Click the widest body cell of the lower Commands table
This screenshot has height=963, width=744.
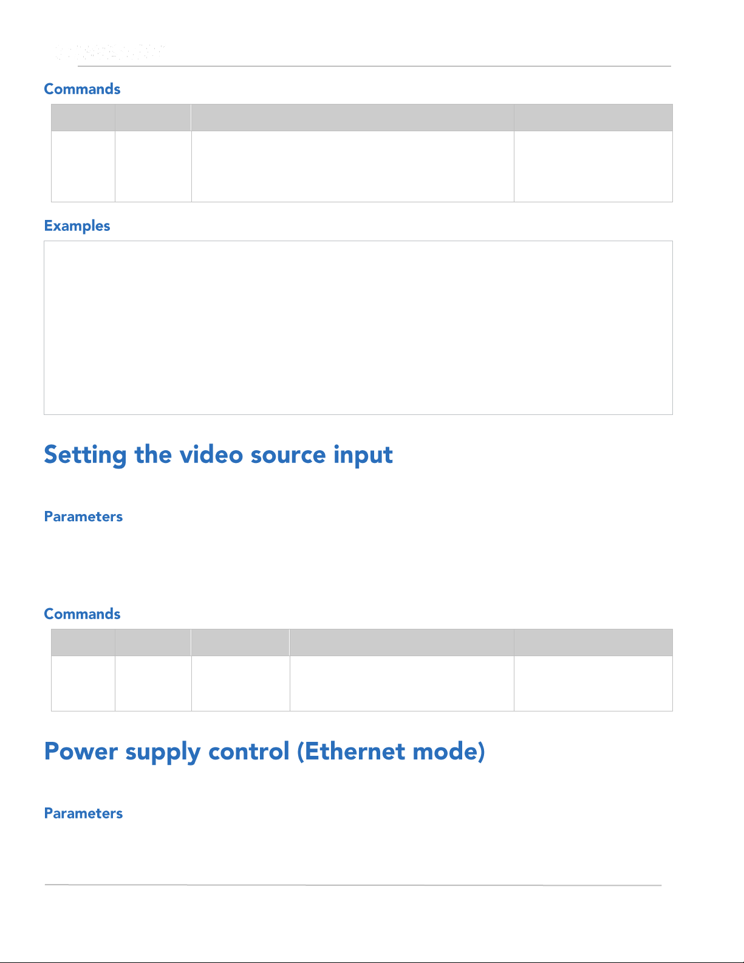[401, 683]
